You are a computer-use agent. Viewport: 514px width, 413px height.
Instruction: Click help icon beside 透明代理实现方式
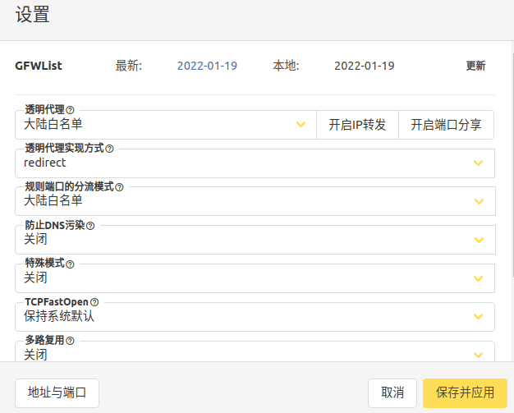[x=109, y=149]
